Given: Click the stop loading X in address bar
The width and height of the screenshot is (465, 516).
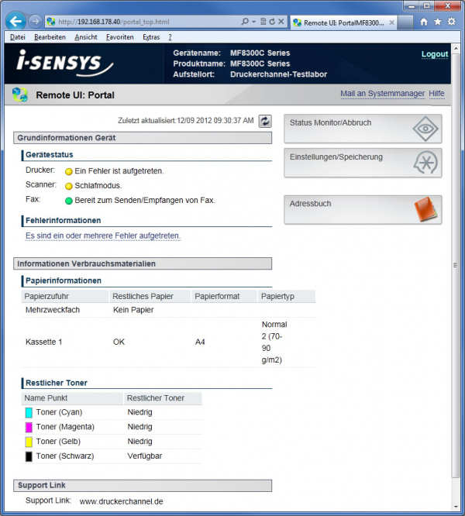Looking at the screenshot, I should tap(281, 22).
